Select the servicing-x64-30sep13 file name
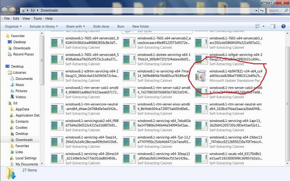The image size is (290, 181). (164, 156)
